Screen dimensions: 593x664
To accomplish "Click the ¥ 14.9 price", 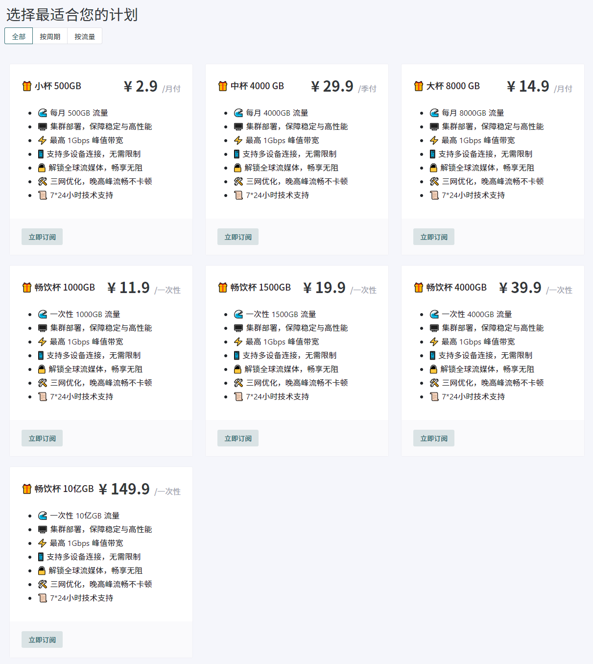I will [528, 87].
